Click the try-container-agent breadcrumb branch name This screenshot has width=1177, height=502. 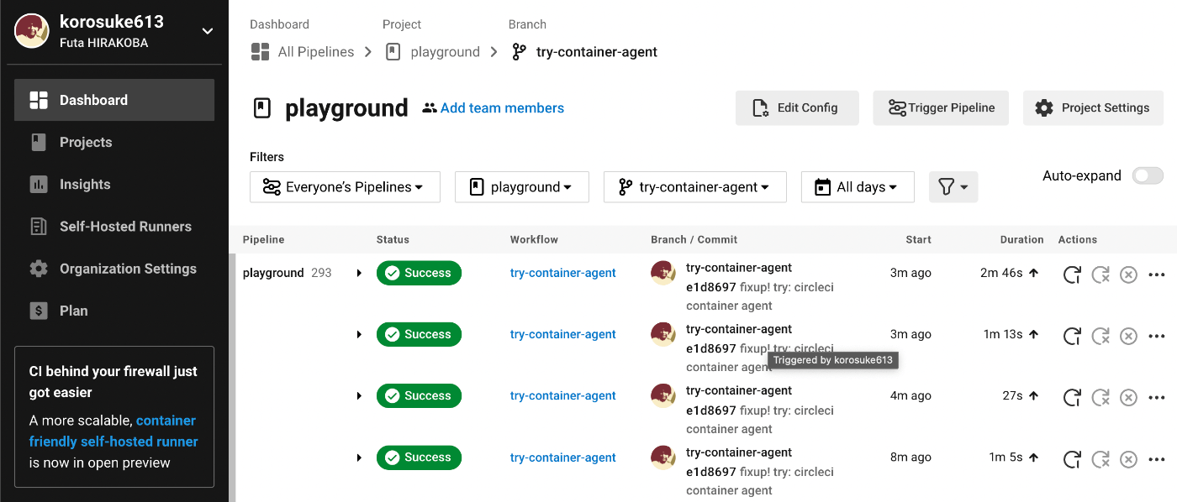[597, 52]
